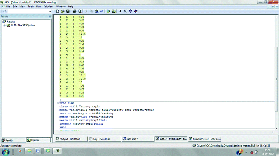Click the current folder path in status bar
This screenshot has width=279, height=156.
pyautogui.click(x=224, y=146)
